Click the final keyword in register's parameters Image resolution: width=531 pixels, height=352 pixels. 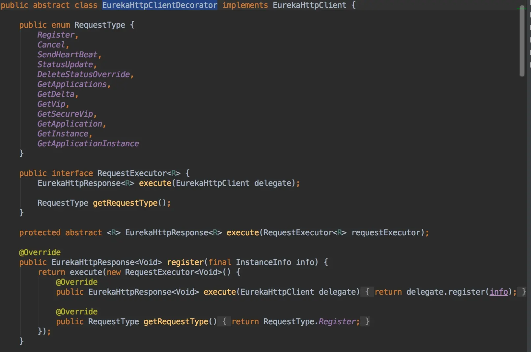coord(220,262)
